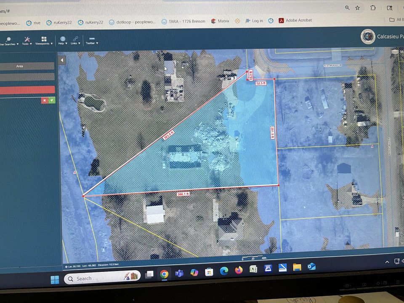
Task: Open Microsoft Teams from the taskbar
Action: [x=179, y=273]
